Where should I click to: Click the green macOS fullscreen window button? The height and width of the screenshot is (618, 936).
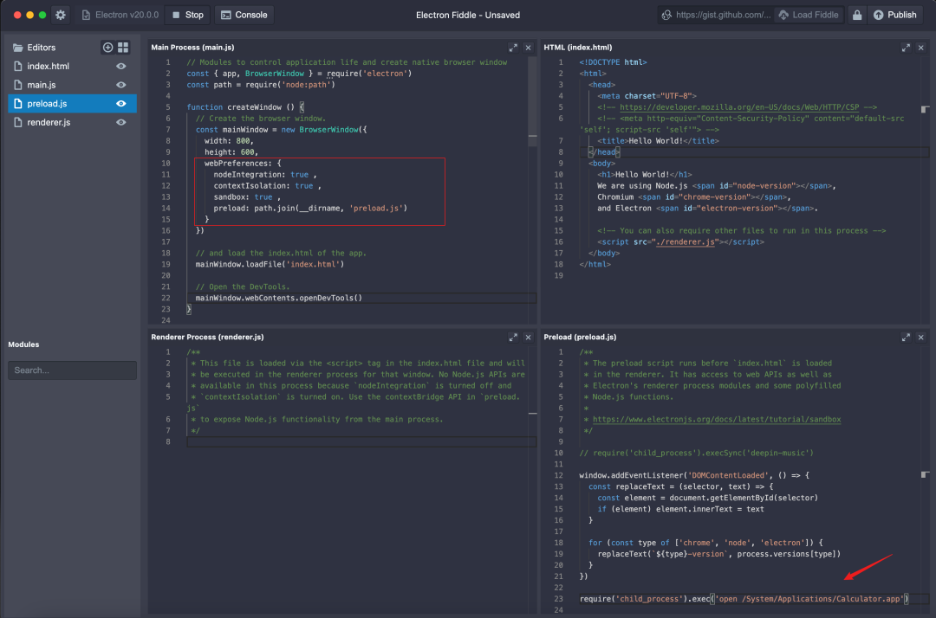[x=42, y=15]
